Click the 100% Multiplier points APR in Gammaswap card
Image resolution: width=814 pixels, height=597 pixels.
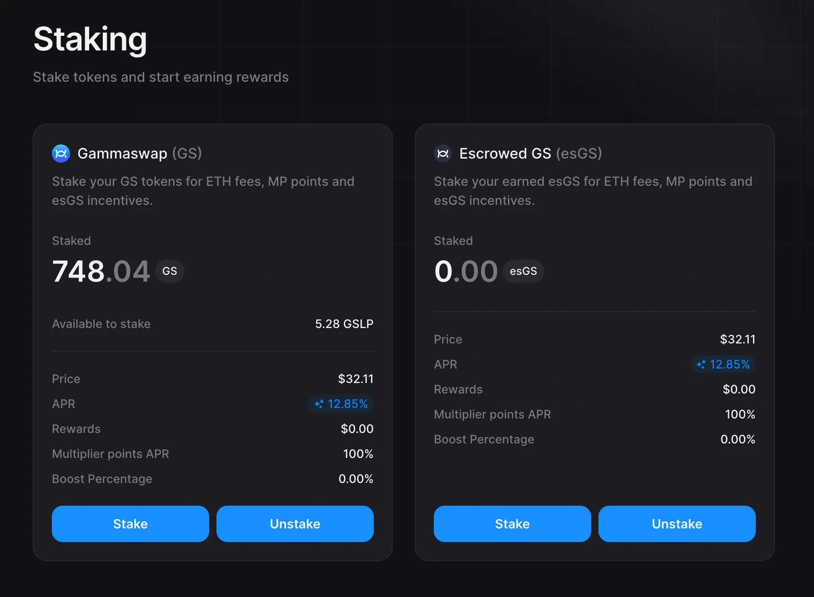coord(358,454)
